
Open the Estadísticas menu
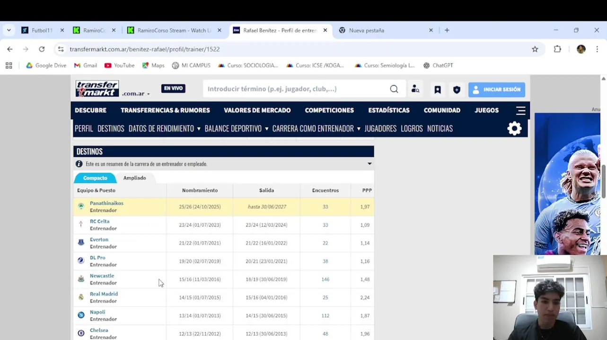click(x=389, y=110)
